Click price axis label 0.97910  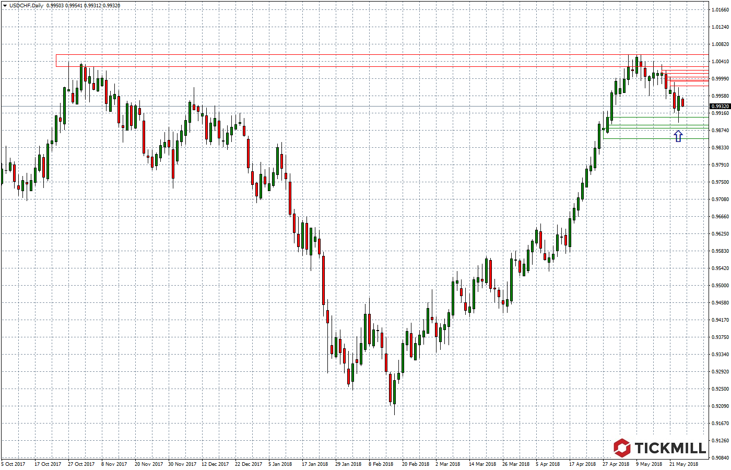point(720,165)
